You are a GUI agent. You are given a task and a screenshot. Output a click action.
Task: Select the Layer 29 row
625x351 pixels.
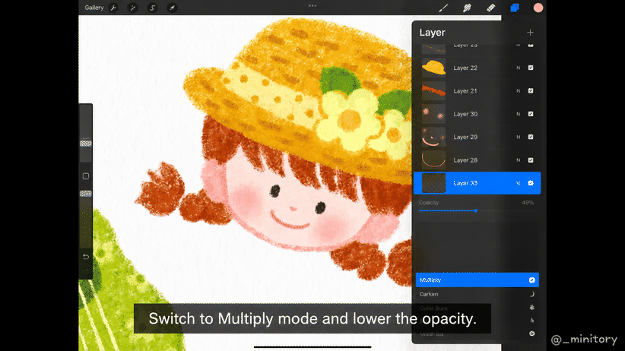point(477,137)
